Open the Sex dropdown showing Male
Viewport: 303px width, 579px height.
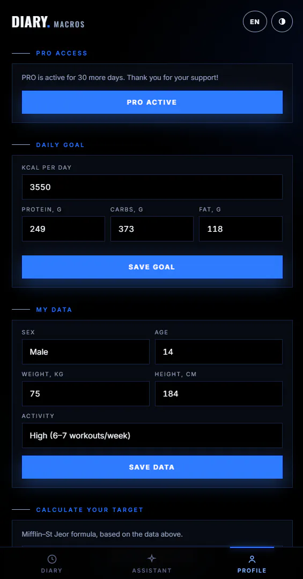click(x=86, y=352)
